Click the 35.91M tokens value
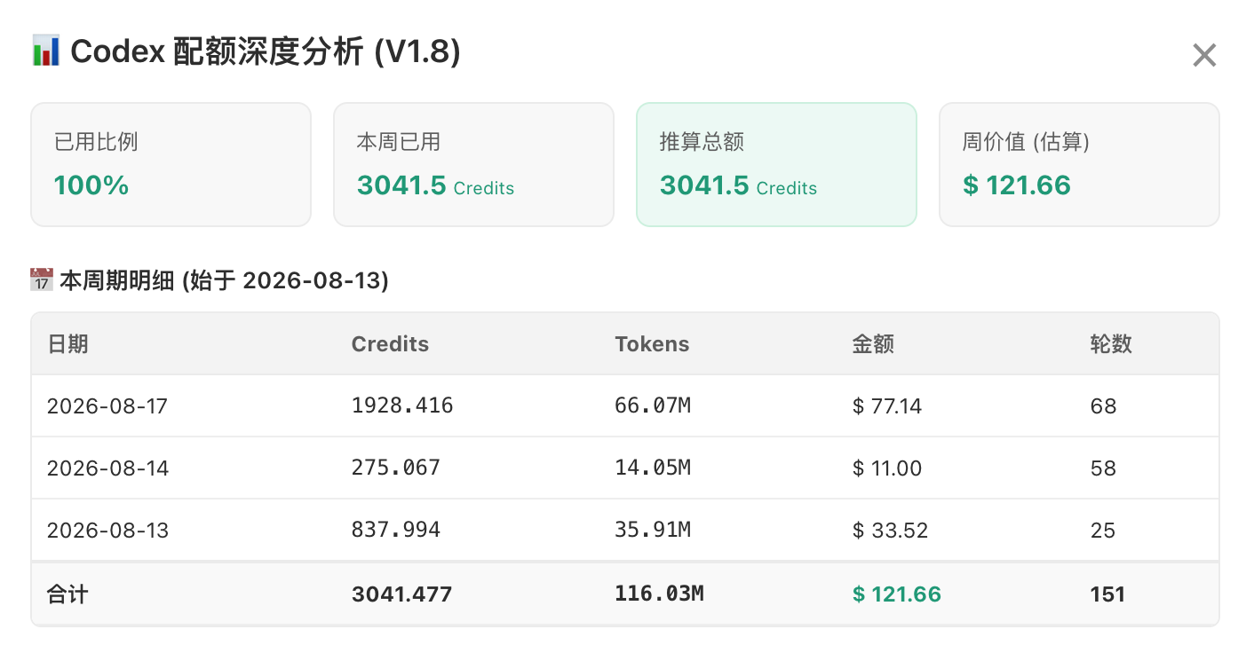Viewport: 1254px width, 653px height. 653,530
